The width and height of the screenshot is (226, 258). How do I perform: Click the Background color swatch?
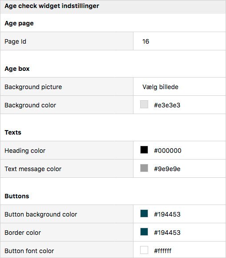coord(144,104)
